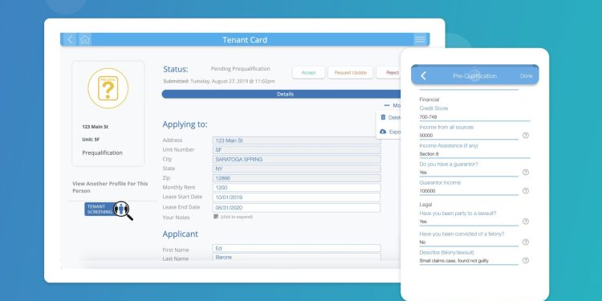This screenshot has height=301, width=602.
Task: Tap Done in the Pre-Qualification header
Action: [x=526, y=76]
